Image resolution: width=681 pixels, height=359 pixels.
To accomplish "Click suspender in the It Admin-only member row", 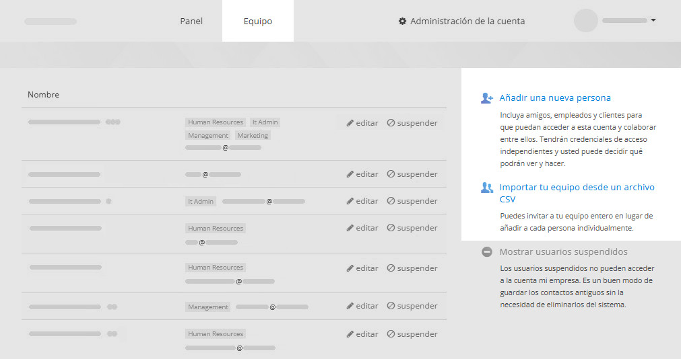I will coord(417,201).
